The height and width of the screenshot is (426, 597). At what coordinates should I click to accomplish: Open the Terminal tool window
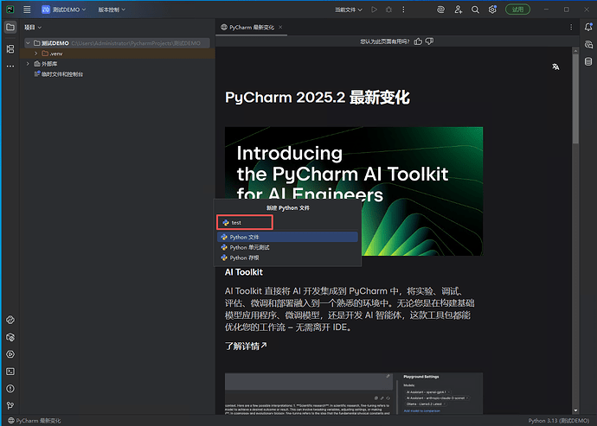coord(10,371)
